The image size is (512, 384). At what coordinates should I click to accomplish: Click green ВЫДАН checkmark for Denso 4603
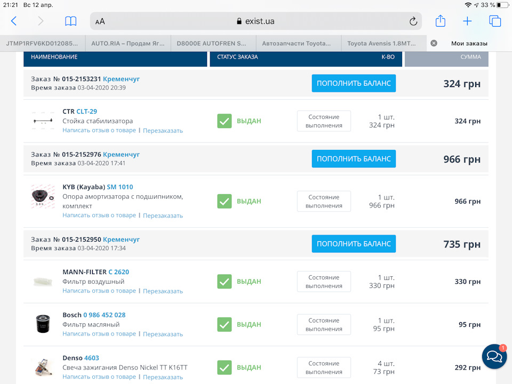click(225, 367)
